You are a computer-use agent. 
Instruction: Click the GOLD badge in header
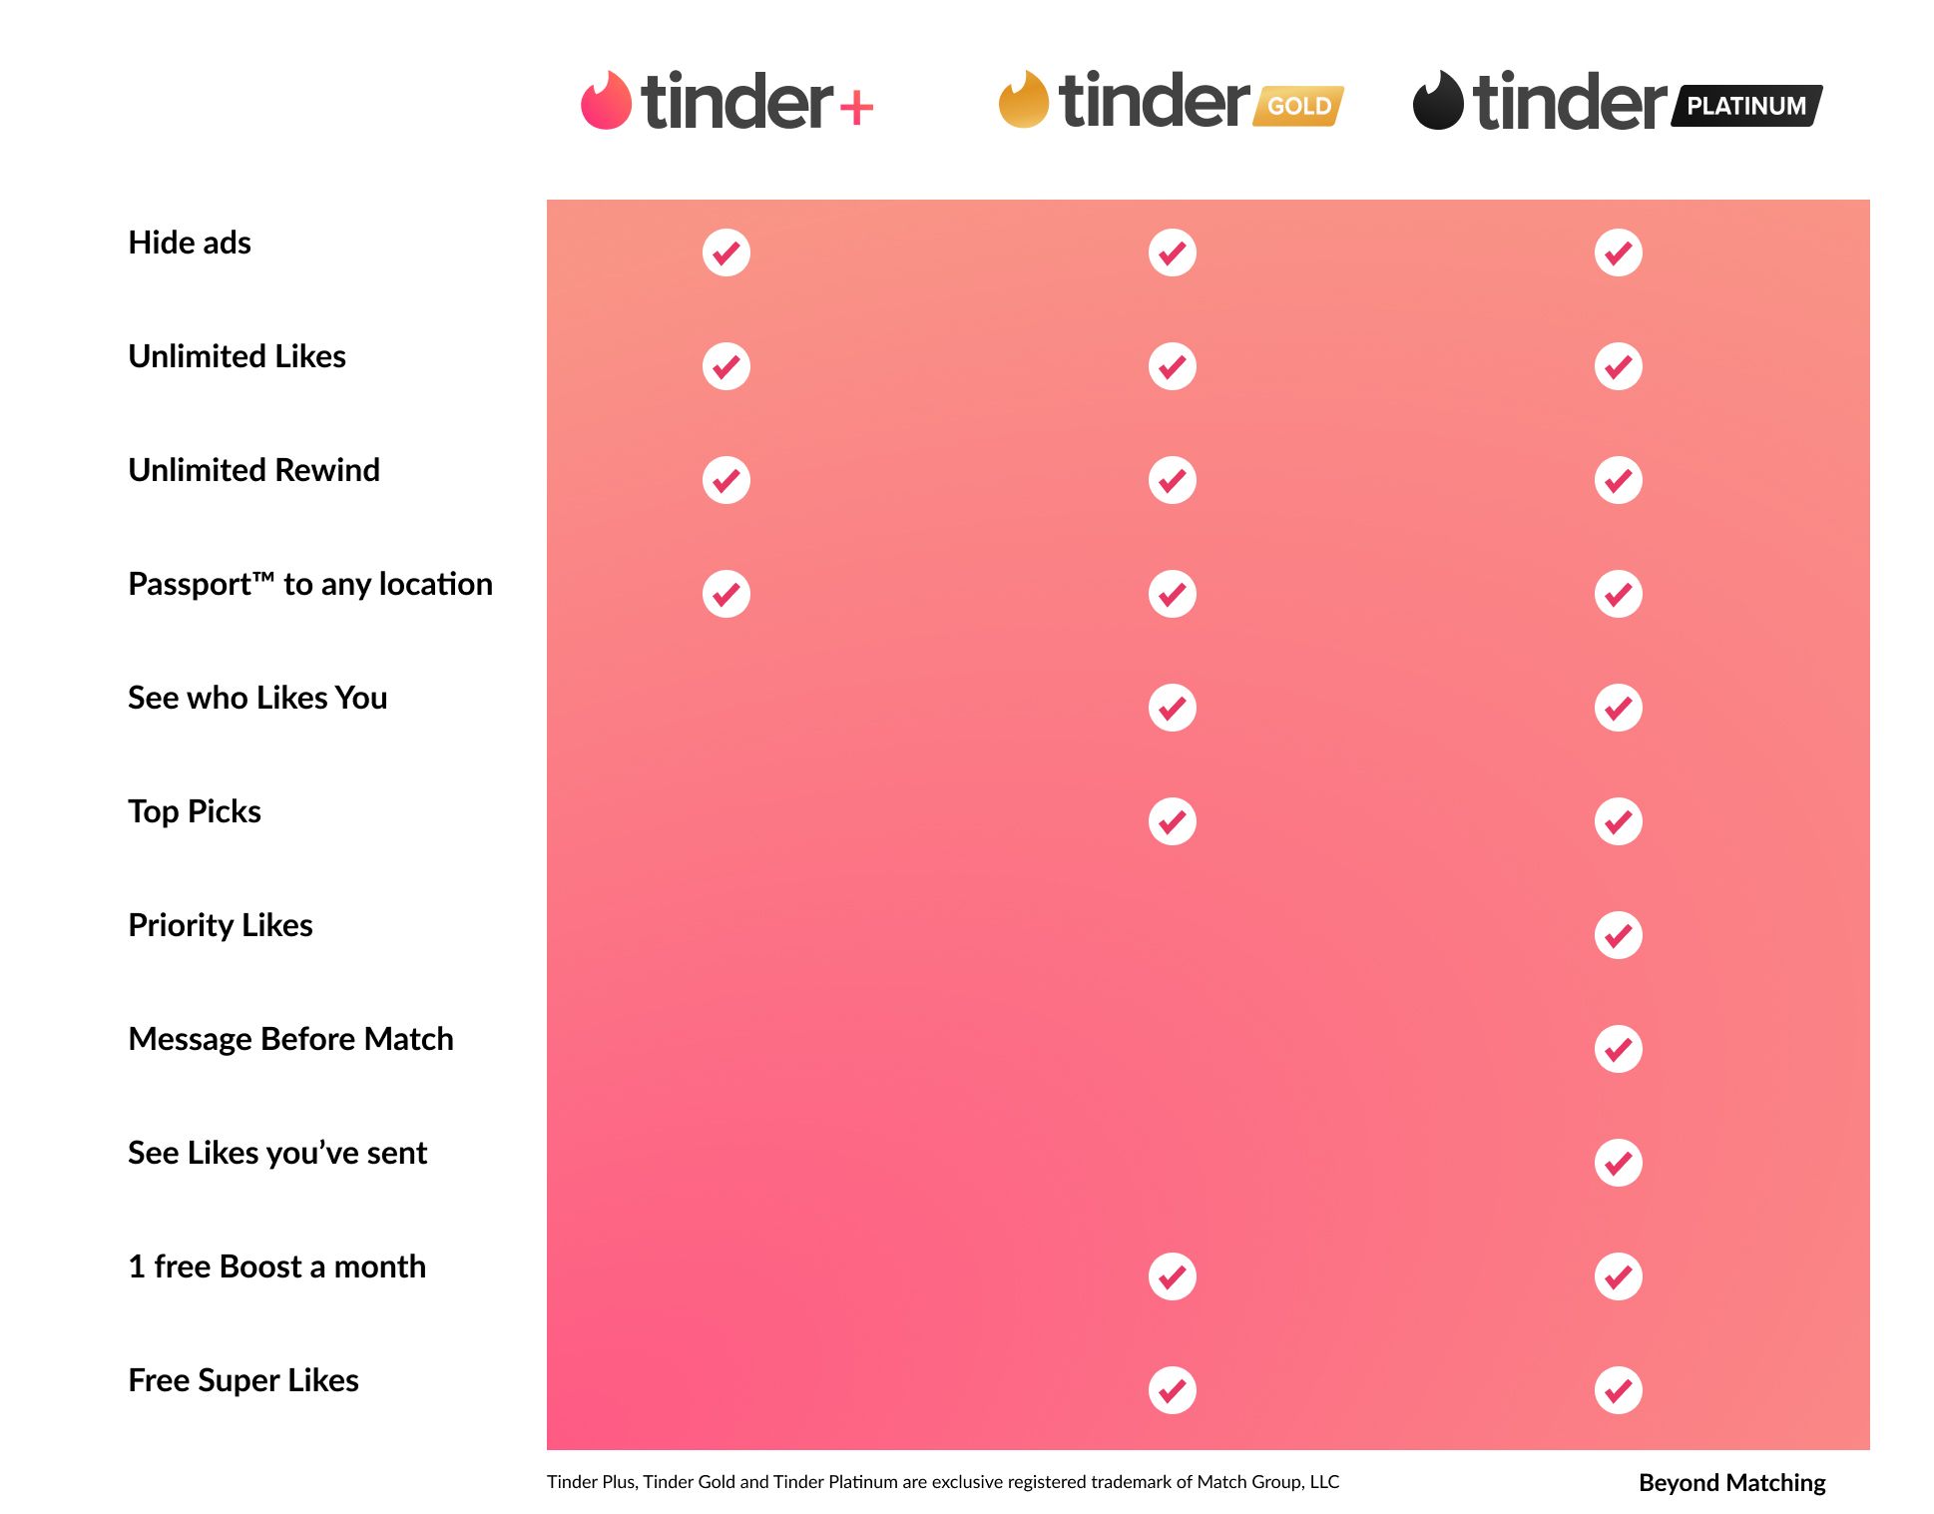1299,106
